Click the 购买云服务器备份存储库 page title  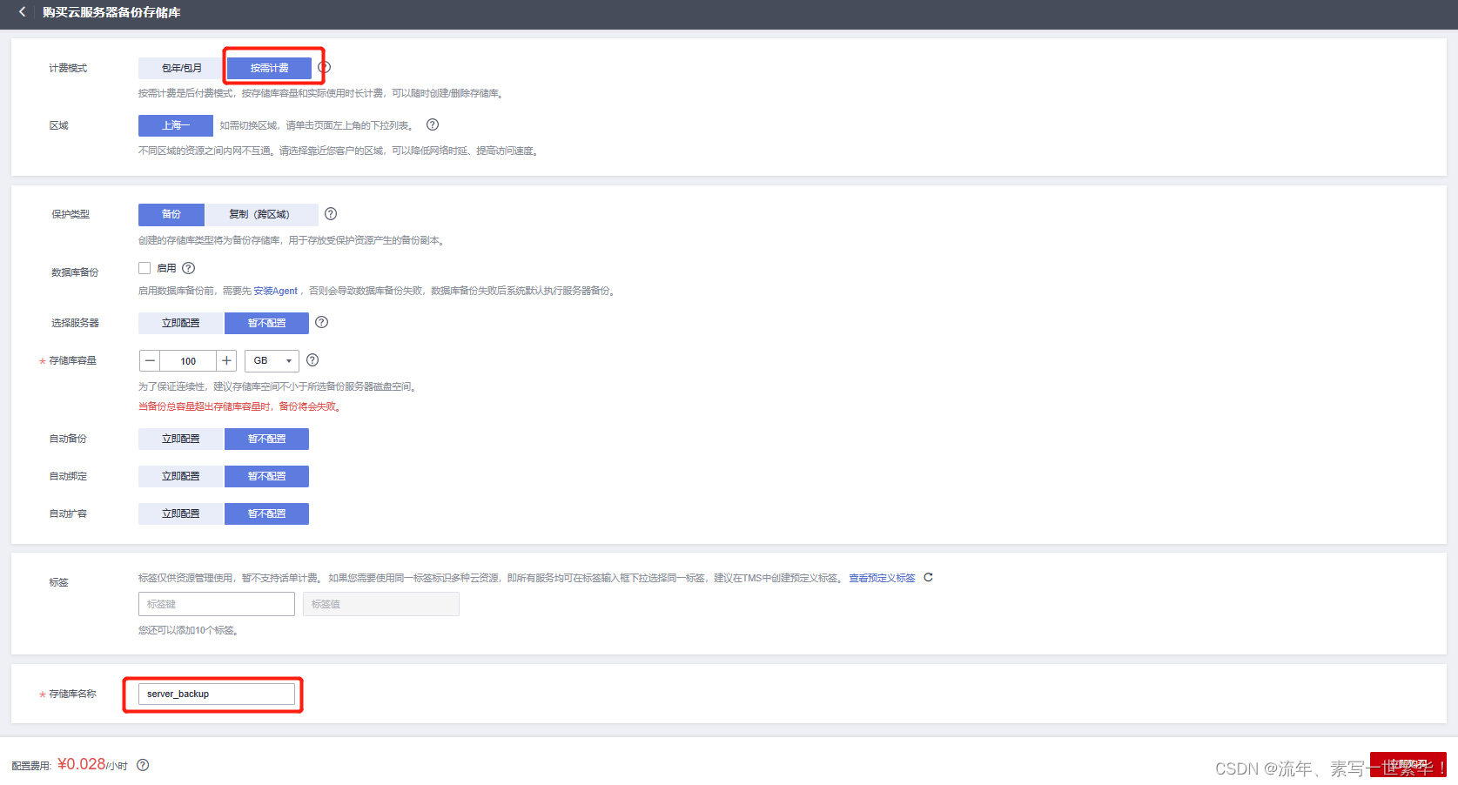tap(111, 12)
